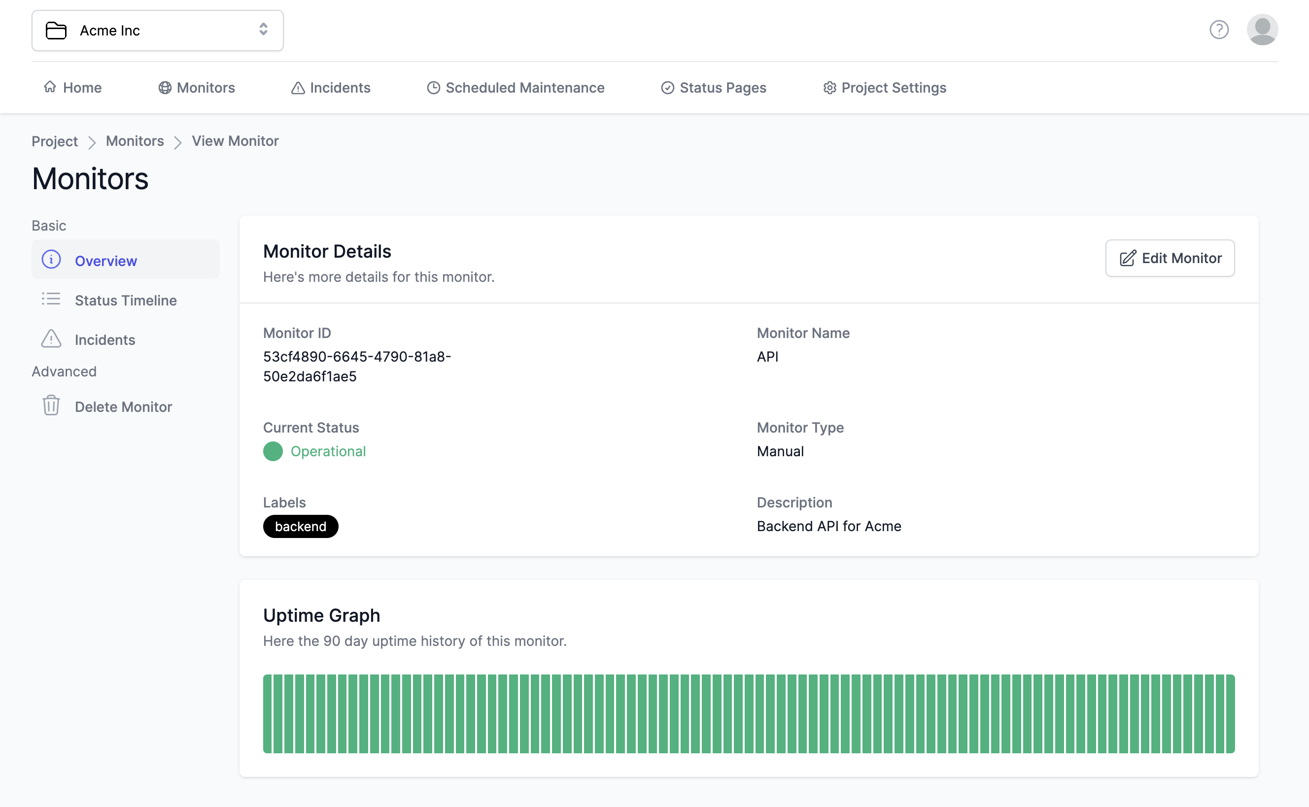Click the Home house icon
Viewport: 1309px width, 807px height.
click(50, 87)
